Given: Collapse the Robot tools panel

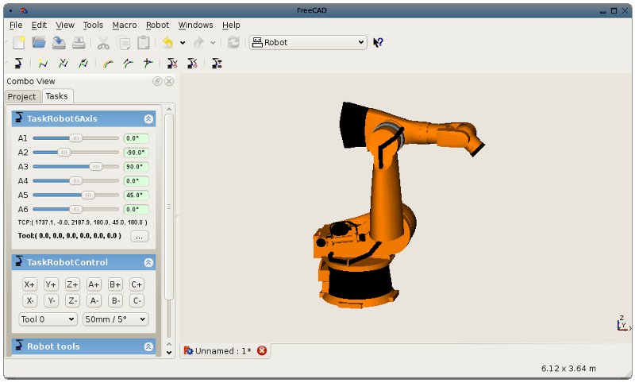Looking at the screenshot, I should 148,346.
